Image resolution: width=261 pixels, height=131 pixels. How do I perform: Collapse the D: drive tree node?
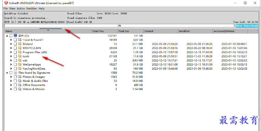7,36
